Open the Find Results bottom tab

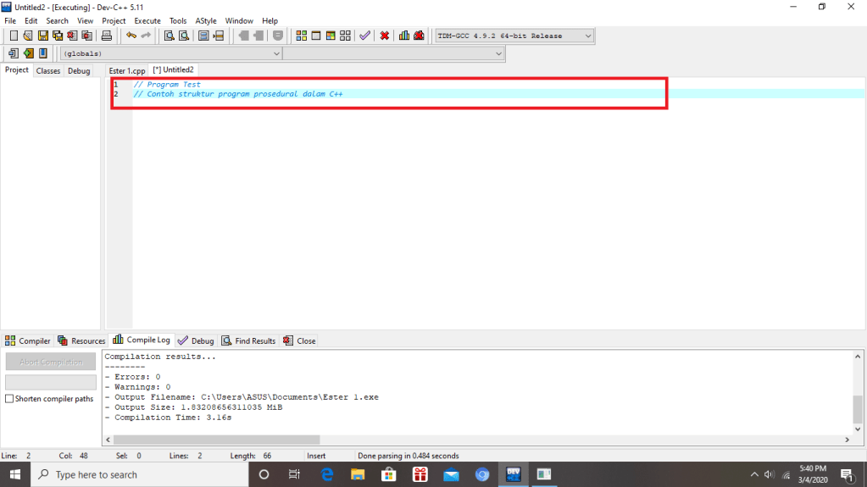pos(248,340)
